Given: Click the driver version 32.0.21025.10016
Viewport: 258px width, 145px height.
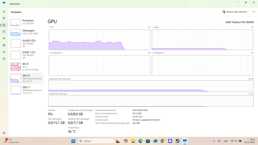Looking at the screenshot, I should tap(140, 110).
